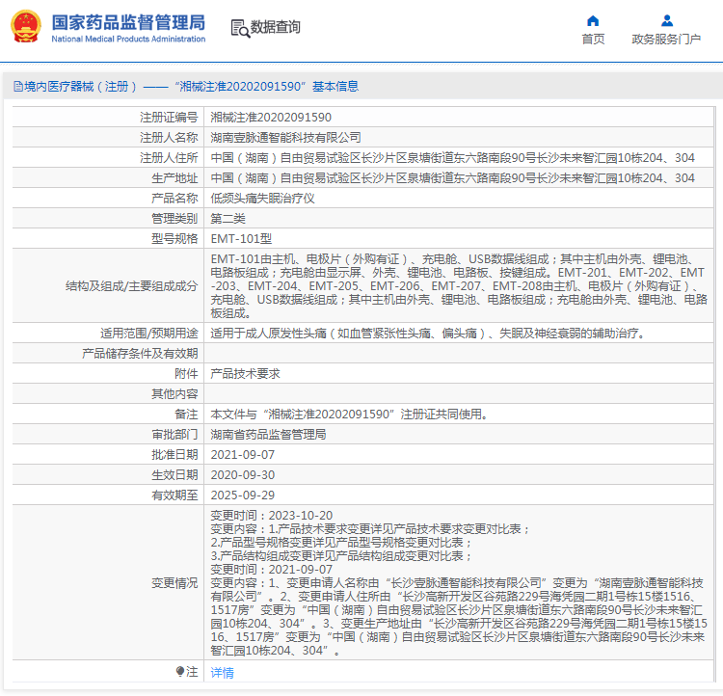Click the 产品技术要求 attachment value
This screenshot has height=696, width=723.
pos(245,374)
